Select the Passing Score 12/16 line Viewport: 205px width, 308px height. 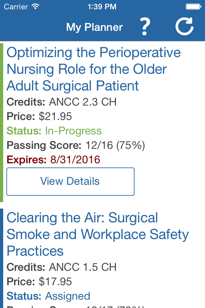tap(76, 145)
